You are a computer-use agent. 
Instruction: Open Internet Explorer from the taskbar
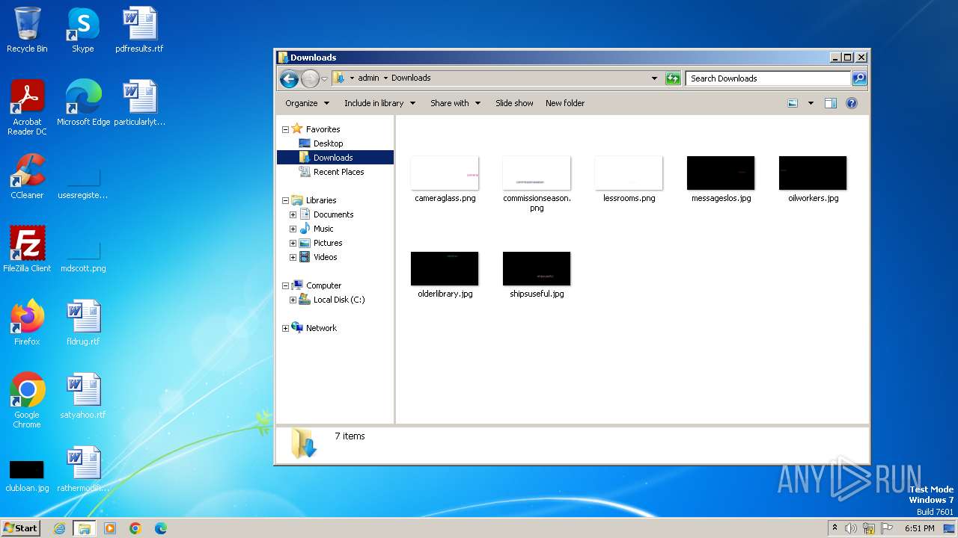(60, 528)
